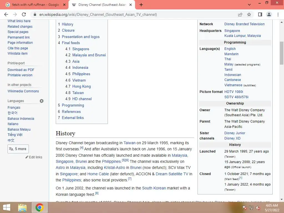Close the Disney Channel Wikipedia tab
284x213 pixels.
(131, 5)
